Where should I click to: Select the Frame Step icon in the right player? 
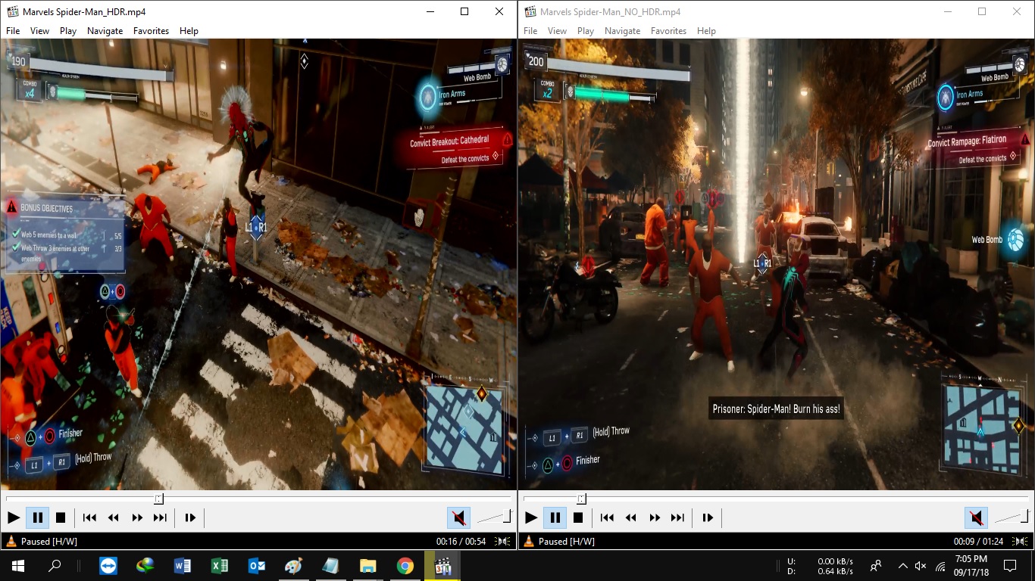[707, 517]
